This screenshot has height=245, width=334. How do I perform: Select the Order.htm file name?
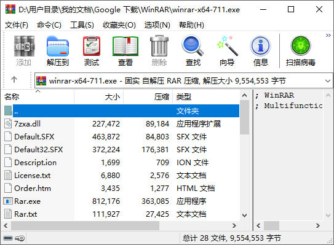[x=33, y=189]
